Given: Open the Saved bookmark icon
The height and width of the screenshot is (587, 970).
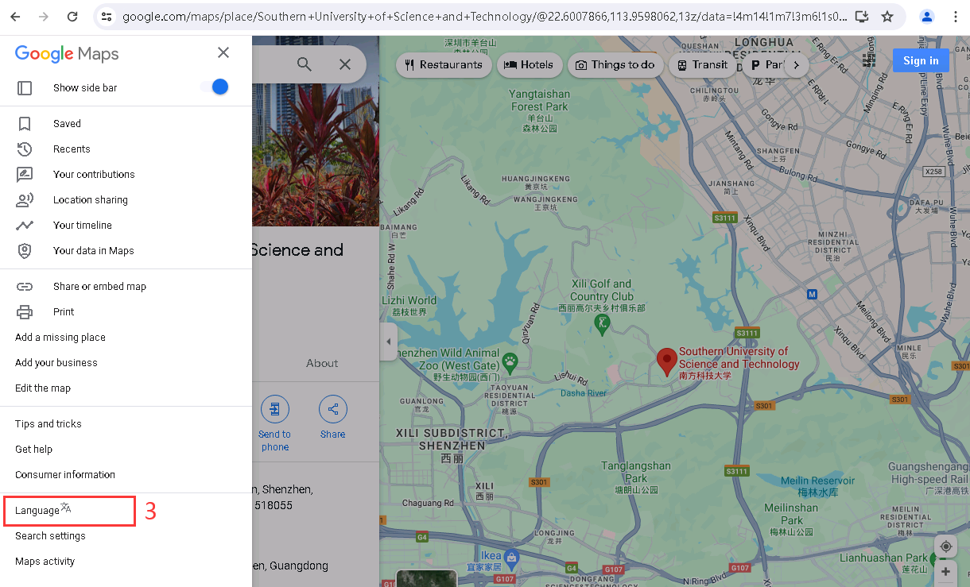Looking at the screenshot, I should coord(25,124).
